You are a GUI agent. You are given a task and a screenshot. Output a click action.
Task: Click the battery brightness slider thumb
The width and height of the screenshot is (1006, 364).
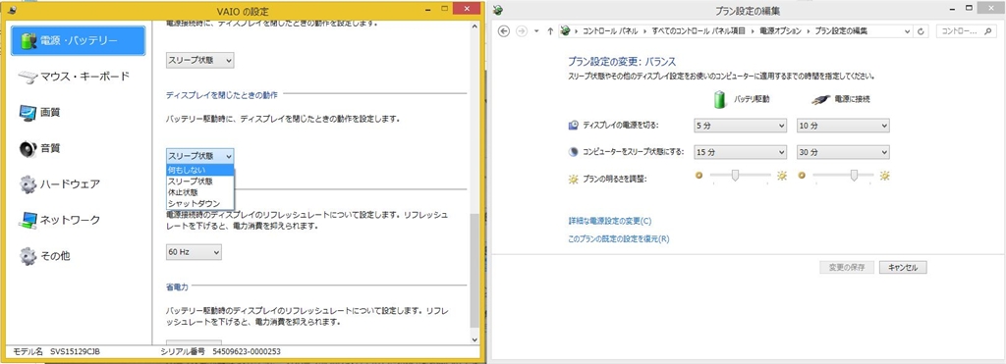734,176
